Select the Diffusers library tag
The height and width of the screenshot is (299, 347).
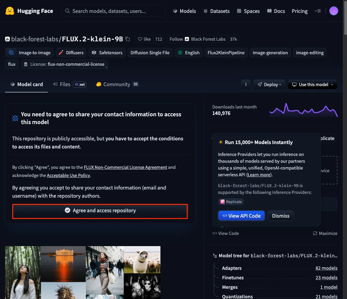tap(71, 53)
